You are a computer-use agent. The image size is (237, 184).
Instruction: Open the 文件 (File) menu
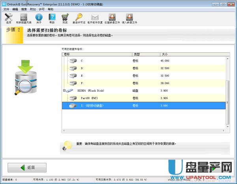pyautogui.click(x=6, y=9)
